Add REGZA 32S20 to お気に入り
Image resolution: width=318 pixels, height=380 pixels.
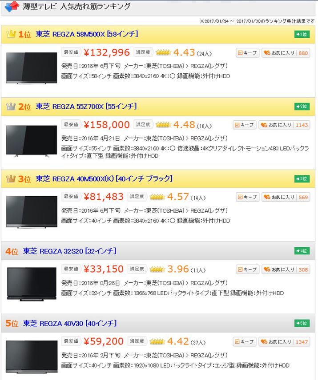click(286, 269)
